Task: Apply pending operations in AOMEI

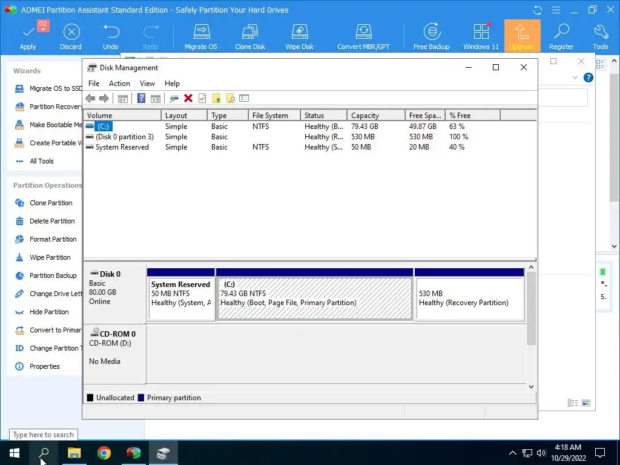Action: click(28, 36)
